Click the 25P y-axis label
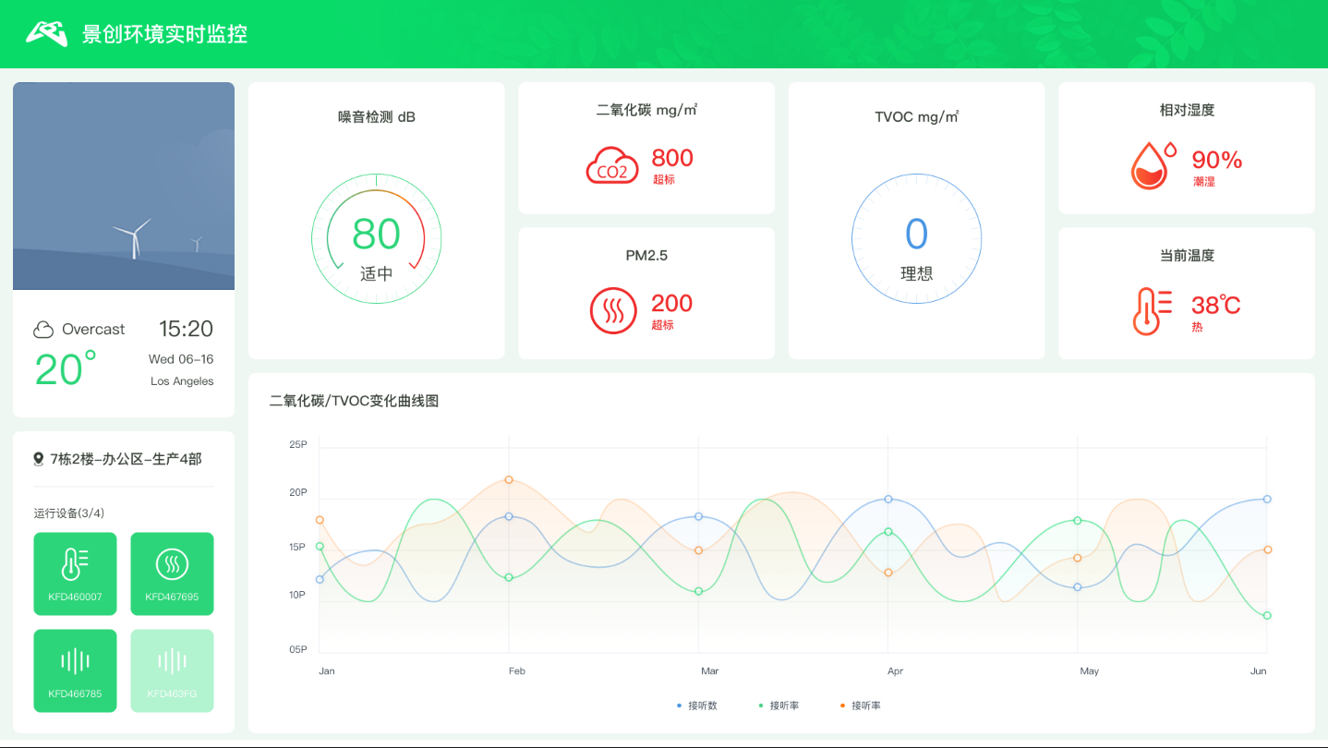 click(x=297, y=444)
